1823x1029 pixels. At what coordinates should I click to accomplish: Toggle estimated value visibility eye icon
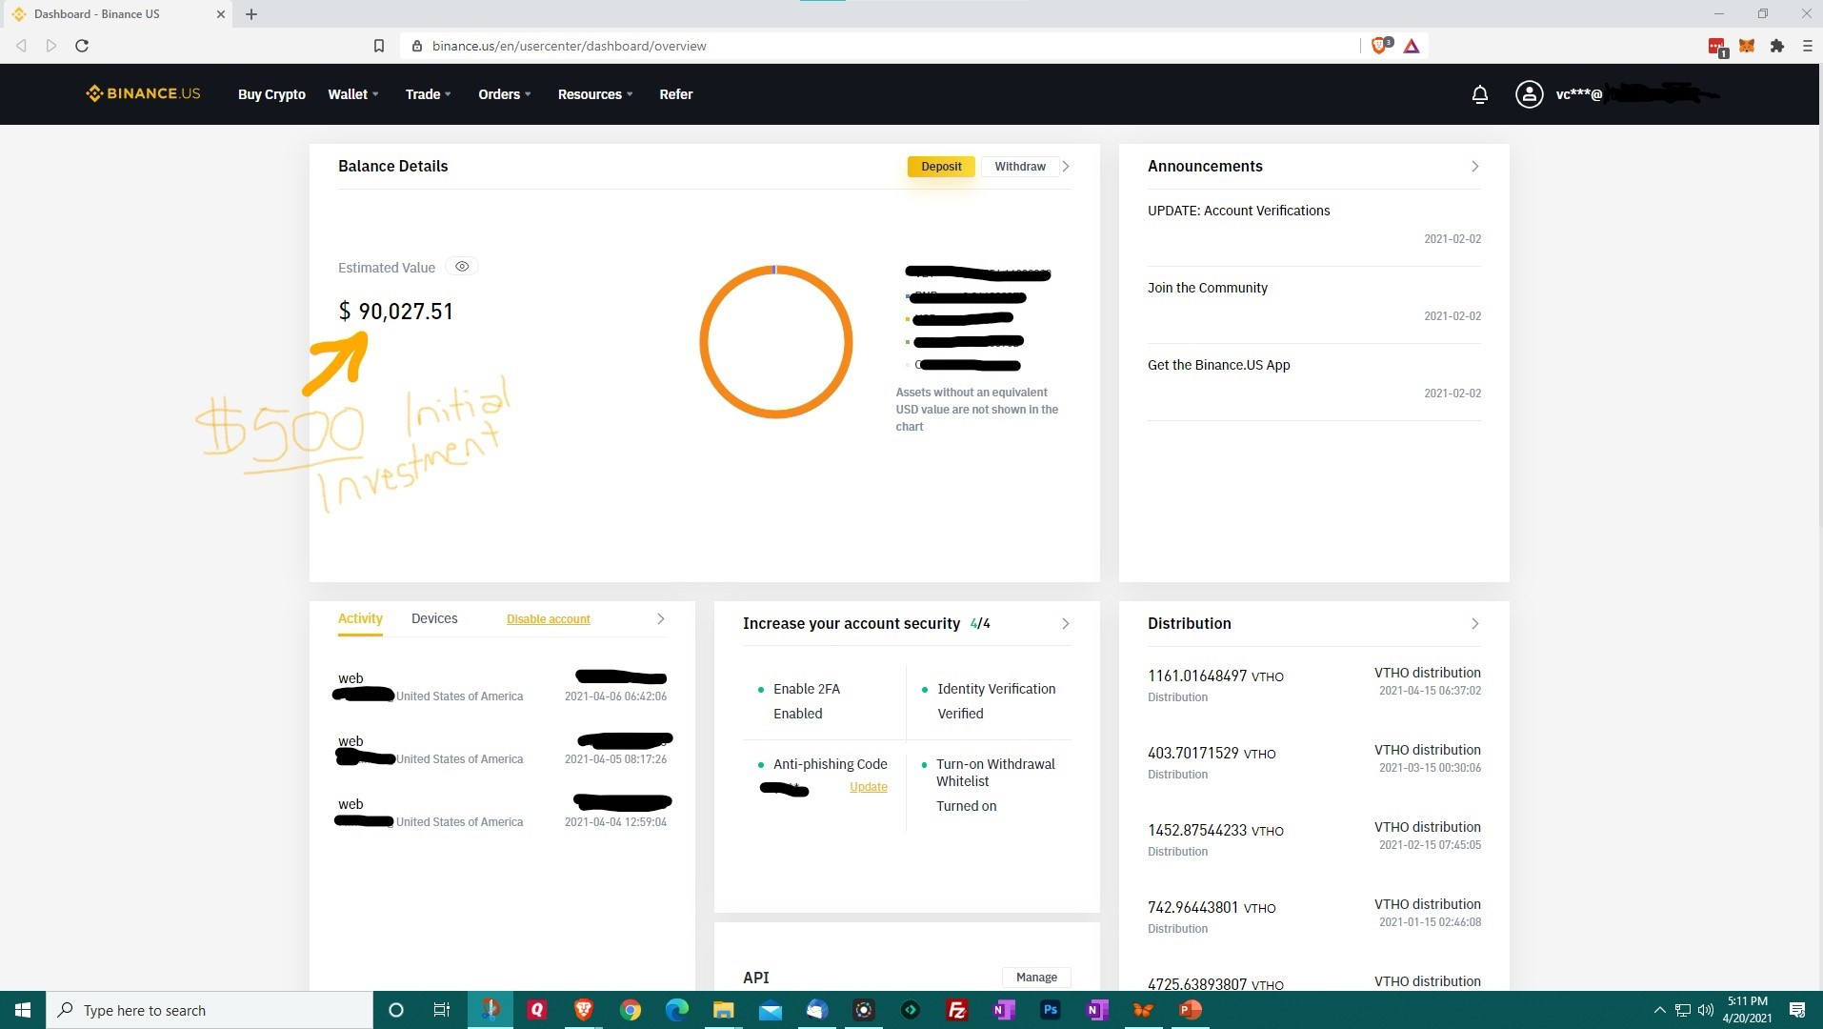pyautogui.click(x=462, y=267)
